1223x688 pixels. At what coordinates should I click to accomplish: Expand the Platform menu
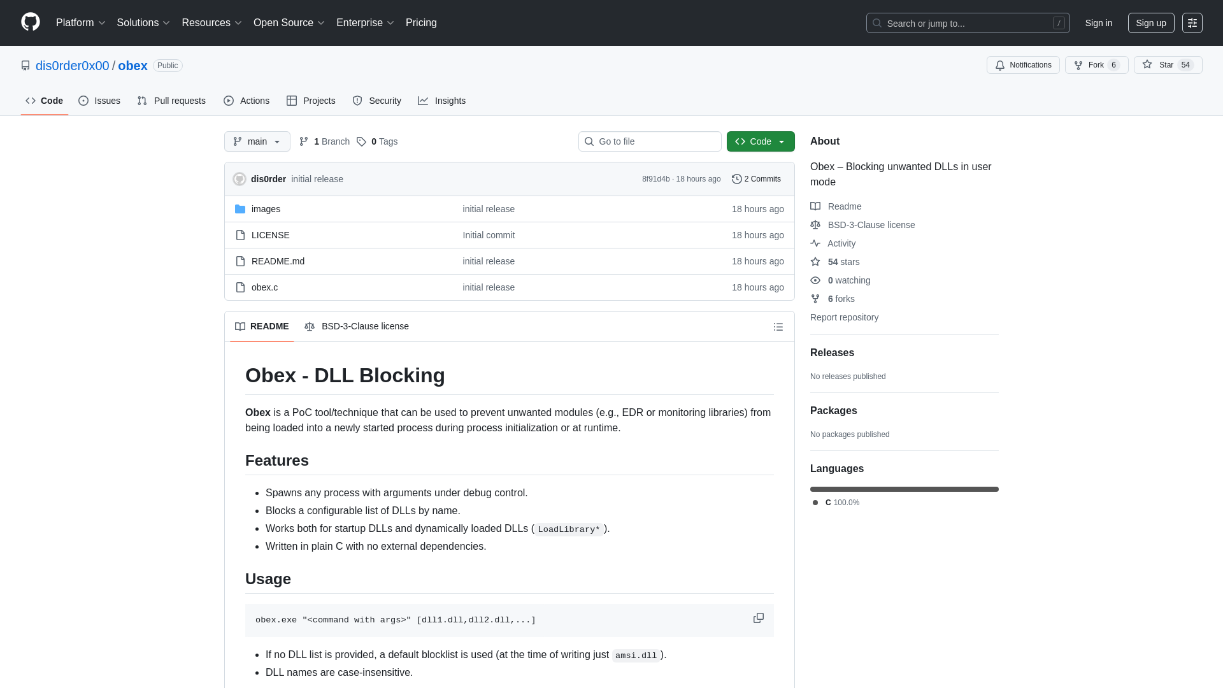coord(81,23)
